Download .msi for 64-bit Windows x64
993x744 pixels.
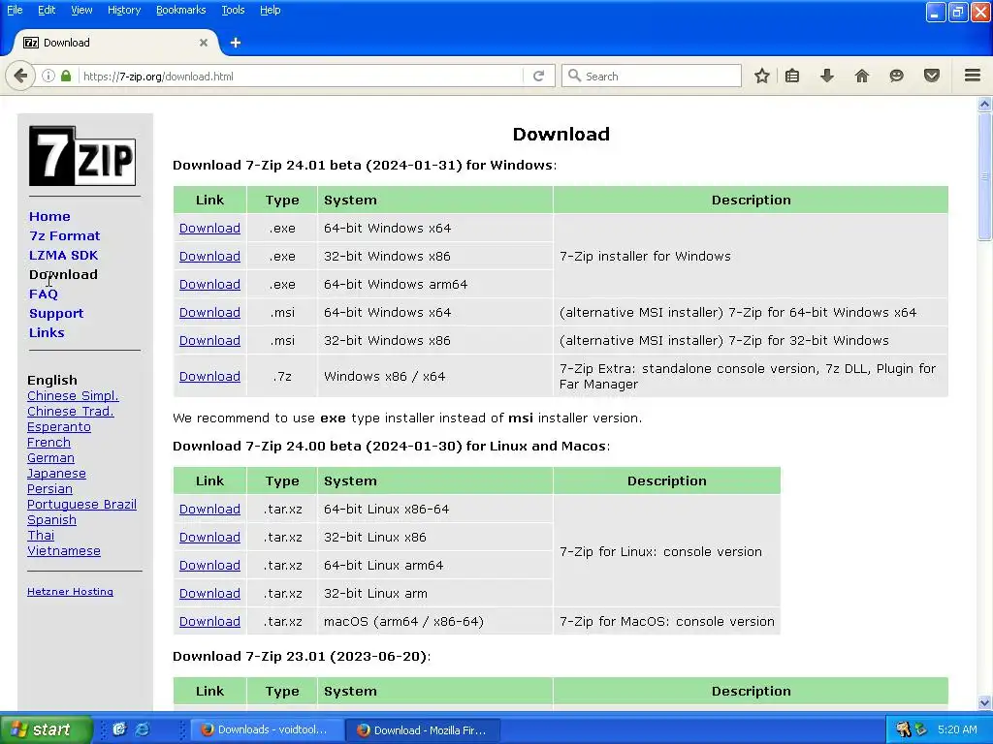click(x=209, y=313)
